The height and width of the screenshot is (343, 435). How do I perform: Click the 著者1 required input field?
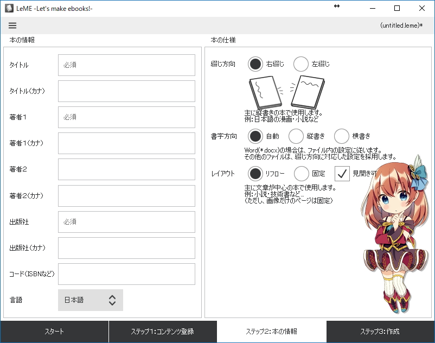click(126, 117)
